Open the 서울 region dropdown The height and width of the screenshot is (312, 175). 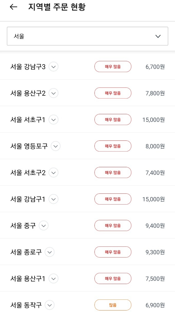tap(87, 36)
